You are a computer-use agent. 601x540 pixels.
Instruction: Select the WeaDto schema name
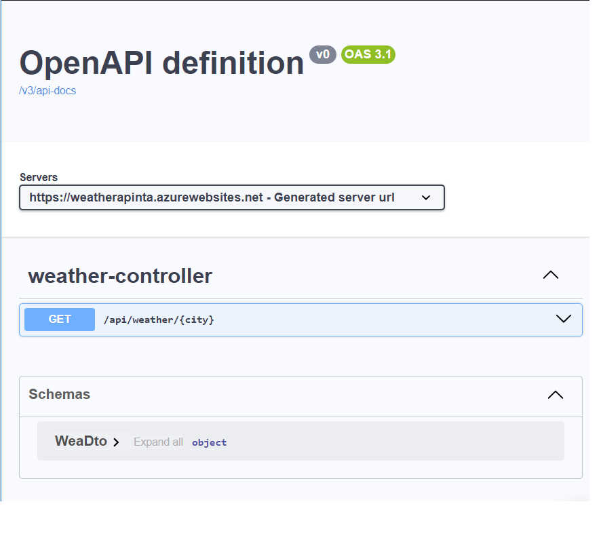click(79, 441)
